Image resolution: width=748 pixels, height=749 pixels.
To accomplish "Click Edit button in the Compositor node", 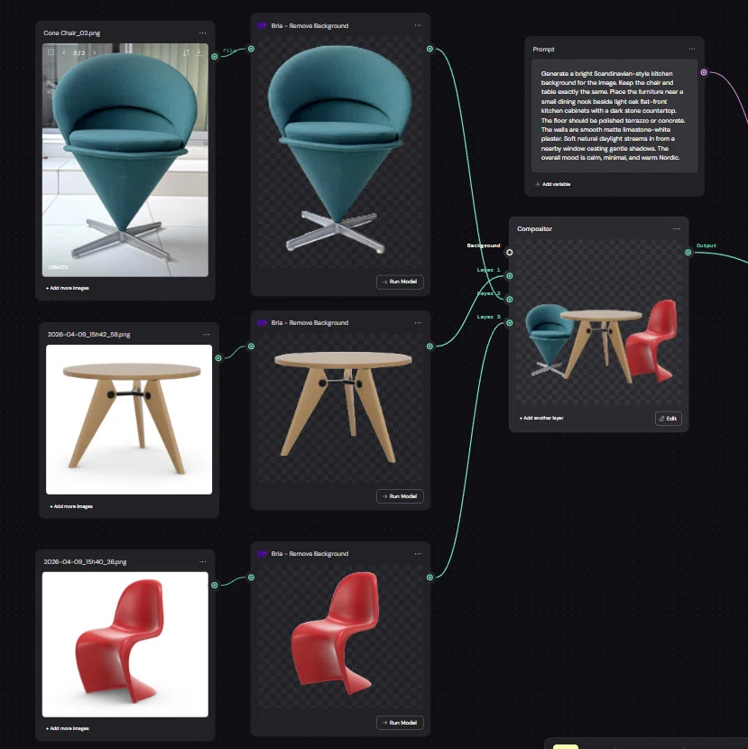I will coord(669,419).
